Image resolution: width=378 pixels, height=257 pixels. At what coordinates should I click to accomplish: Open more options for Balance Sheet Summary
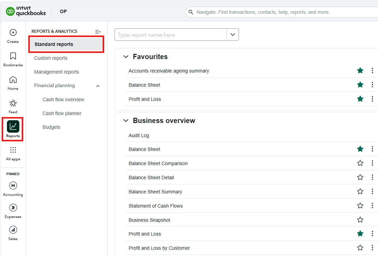[372, 191]
